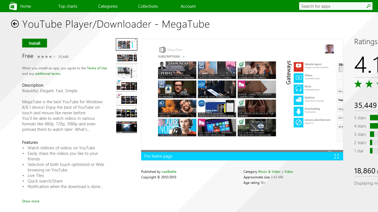Open the Account menu
378x212 pixels.
tap(188, 6)
